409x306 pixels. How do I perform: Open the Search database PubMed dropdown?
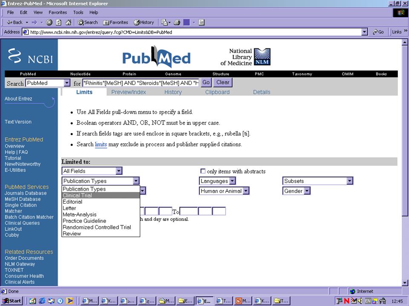click(48, 83)
